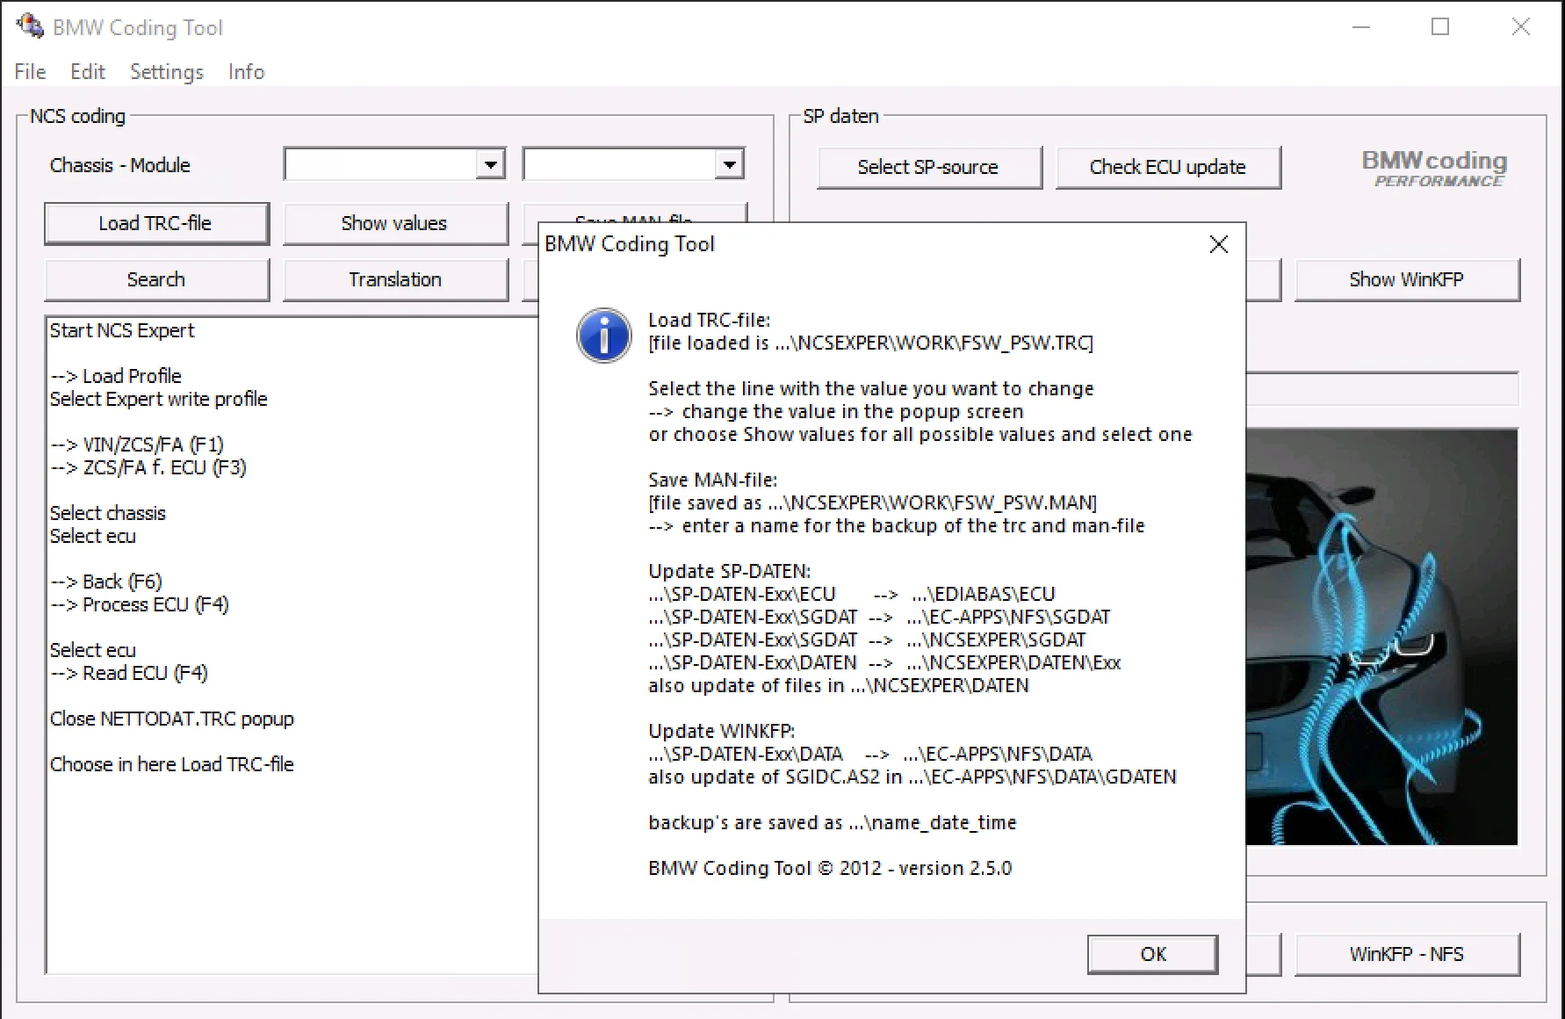Click the '--> ZCS/FA f. ECU (F3)' line
This screenshot has width=1565, height=1019.
pyautogui.click(x=148, y=467)
